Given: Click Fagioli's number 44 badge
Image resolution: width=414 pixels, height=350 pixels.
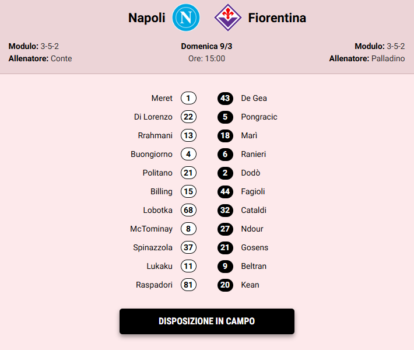Looking at the screenshot, I should click(225, 191).
